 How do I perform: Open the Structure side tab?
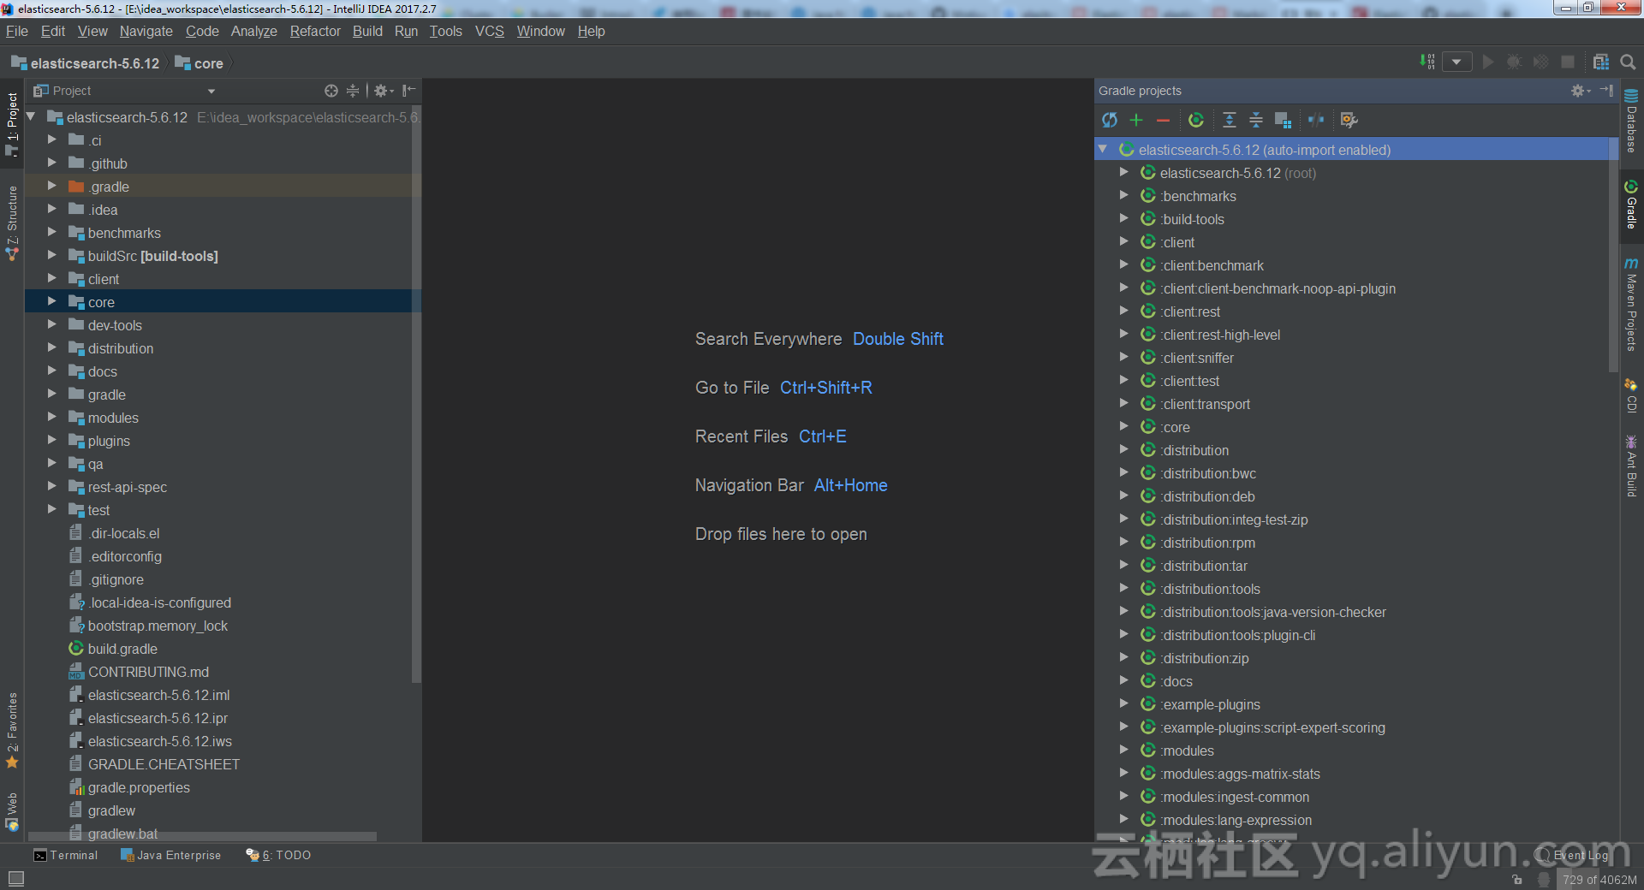point(12,222)
